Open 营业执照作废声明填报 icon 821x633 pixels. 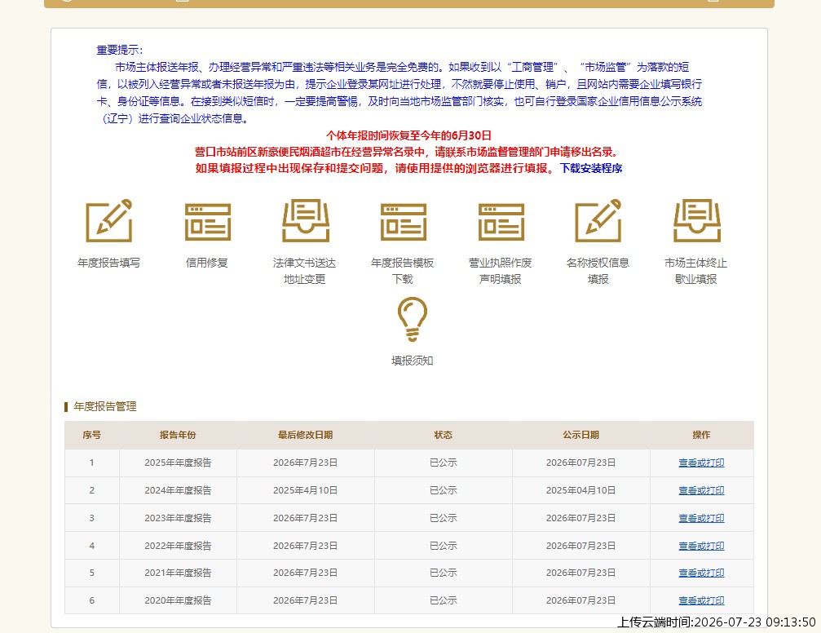pyautogui.click(x=501, y=222)
